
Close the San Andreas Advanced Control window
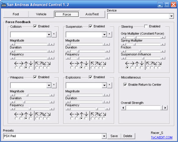(174, 5)
